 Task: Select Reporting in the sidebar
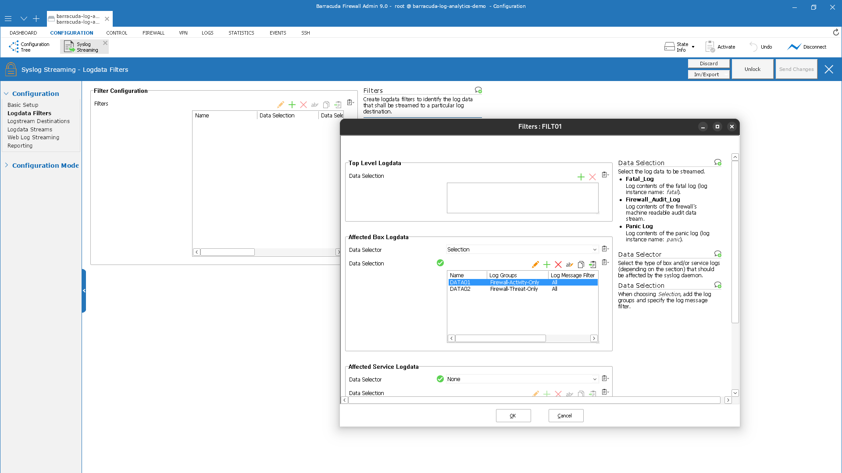20,146
